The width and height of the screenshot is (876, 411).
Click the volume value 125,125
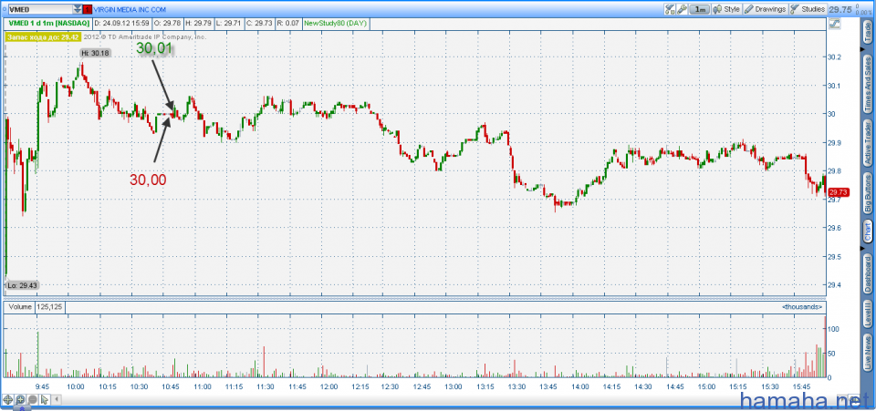50,307
